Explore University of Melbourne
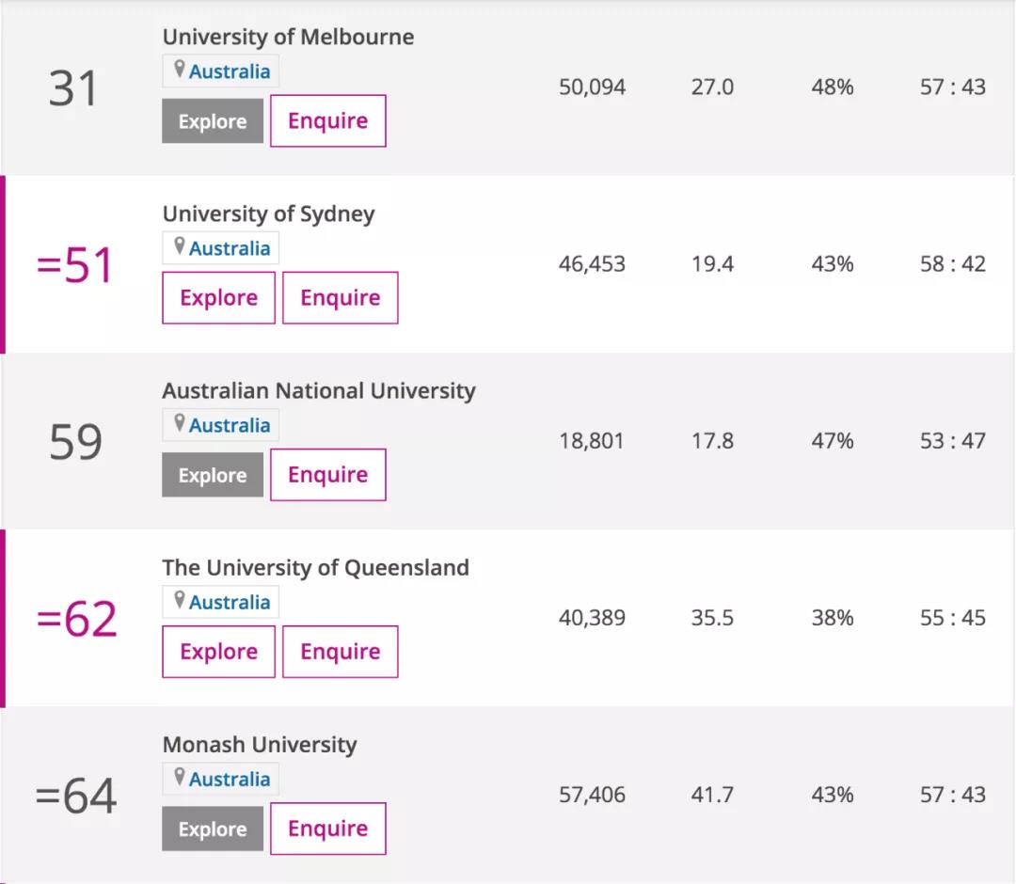 [213, 121]
